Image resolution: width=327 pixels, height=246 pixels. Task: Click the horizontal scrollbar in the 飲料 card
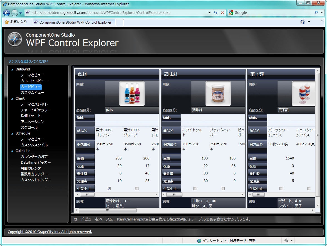point(87,194)
